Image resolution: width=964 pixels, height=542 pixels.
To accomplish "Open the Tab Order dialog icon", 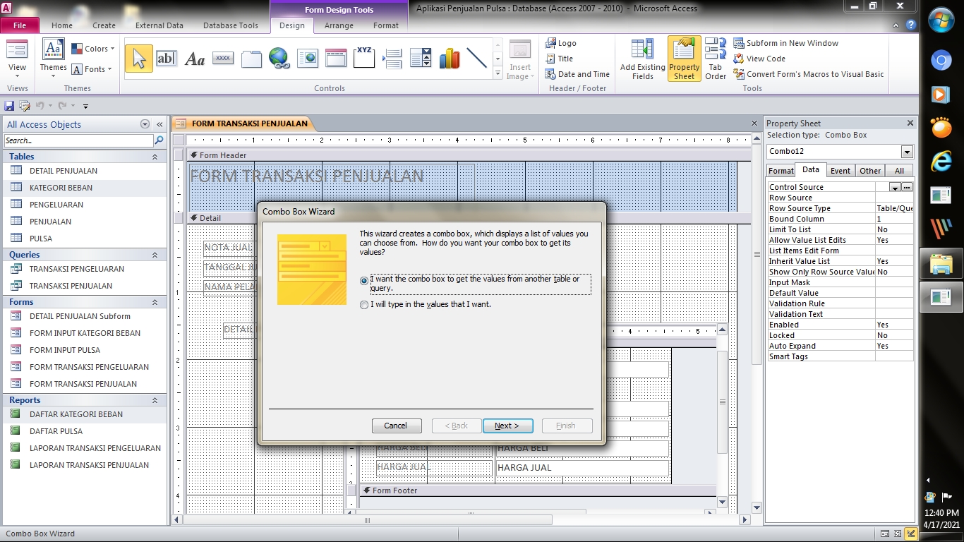I will click(x=715, y=58).
